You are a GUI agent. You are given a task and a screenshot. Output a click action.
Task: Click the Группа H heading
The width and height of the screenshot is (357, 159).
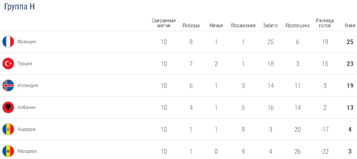[x=19, y=7]
